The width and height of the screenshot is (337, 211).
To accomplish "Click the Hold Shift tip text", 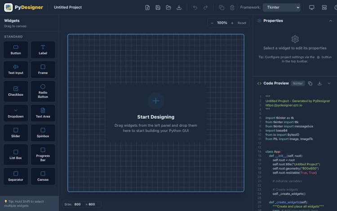I will click(24, 203).
